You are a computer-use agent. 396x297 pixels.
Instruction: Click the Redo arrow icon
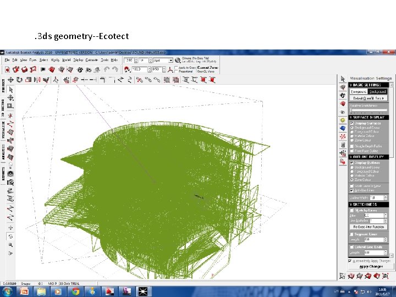pos(115,69)
